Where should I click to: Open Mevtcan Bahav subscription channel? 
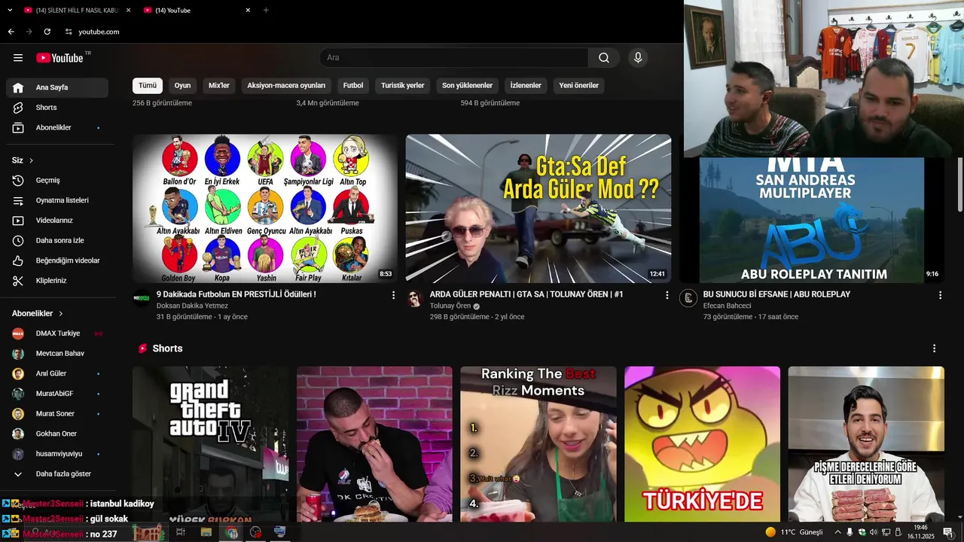[57, 354]
